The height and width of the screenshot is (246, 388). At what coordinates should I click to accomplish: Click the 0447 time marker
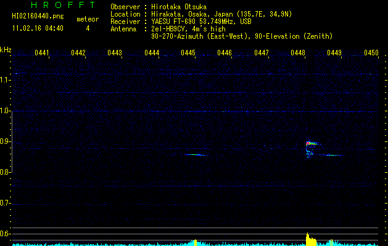click(262, 53)
